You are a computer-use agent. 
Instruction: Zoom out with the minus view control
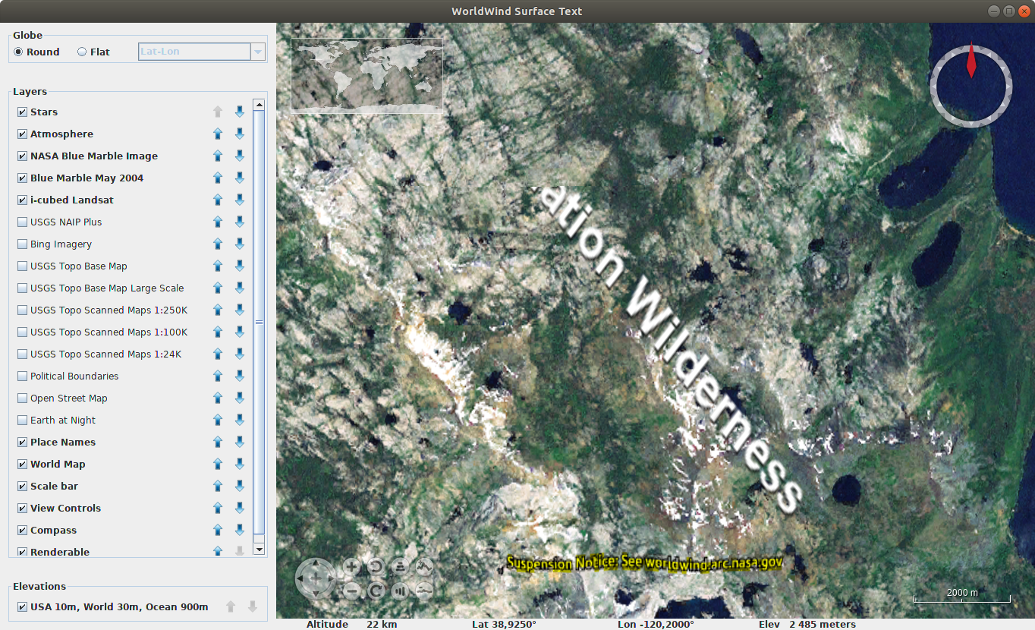tap(351, 591)
